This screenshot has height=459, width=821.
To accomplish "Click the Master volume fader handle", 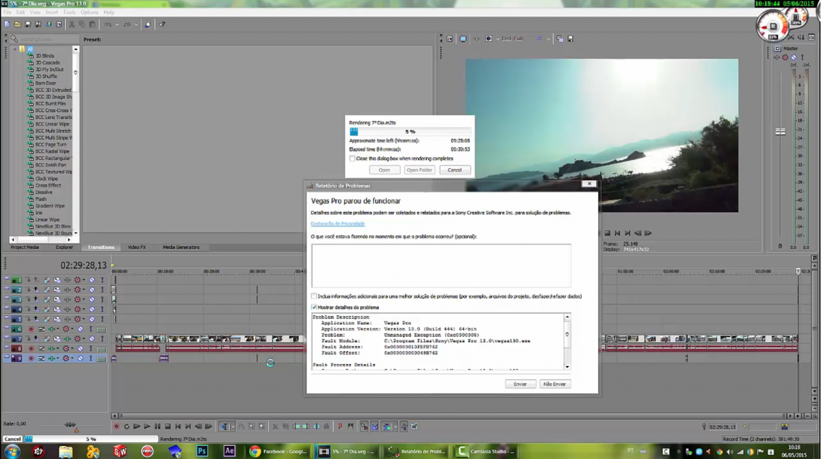I will coord(780,131).
